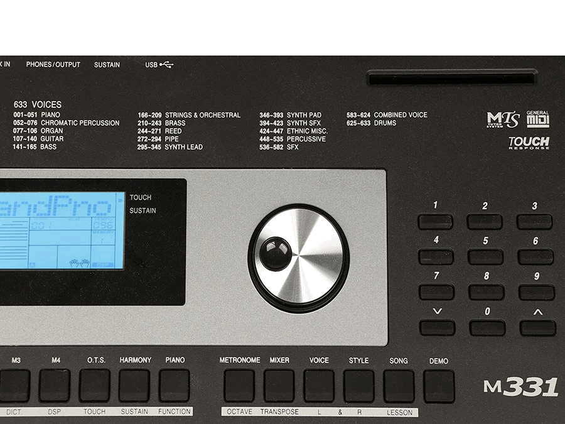Screen dimensions: 565x424
Task: Click the SUSTAIN indicator beside the LCD
Action: coord(143,210)
